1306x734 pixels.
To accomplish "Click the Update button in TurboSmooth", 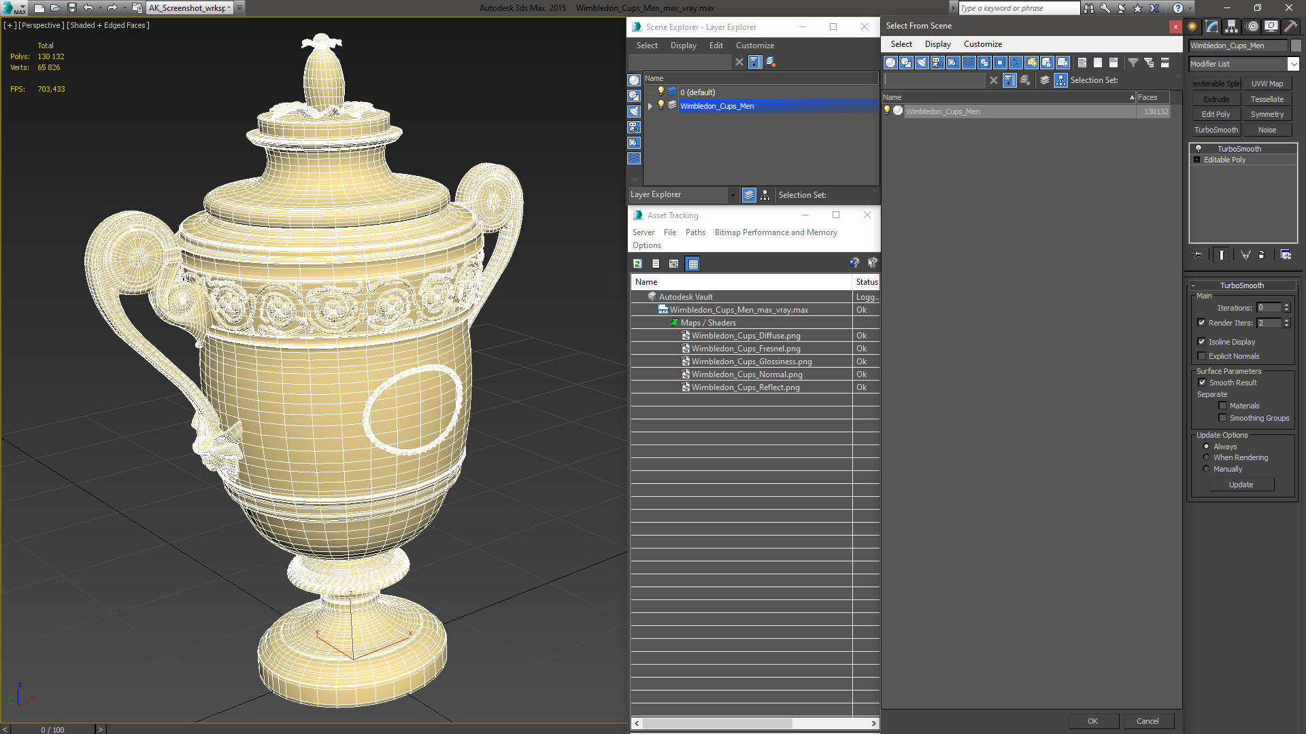I will [x=1241, y=485].
